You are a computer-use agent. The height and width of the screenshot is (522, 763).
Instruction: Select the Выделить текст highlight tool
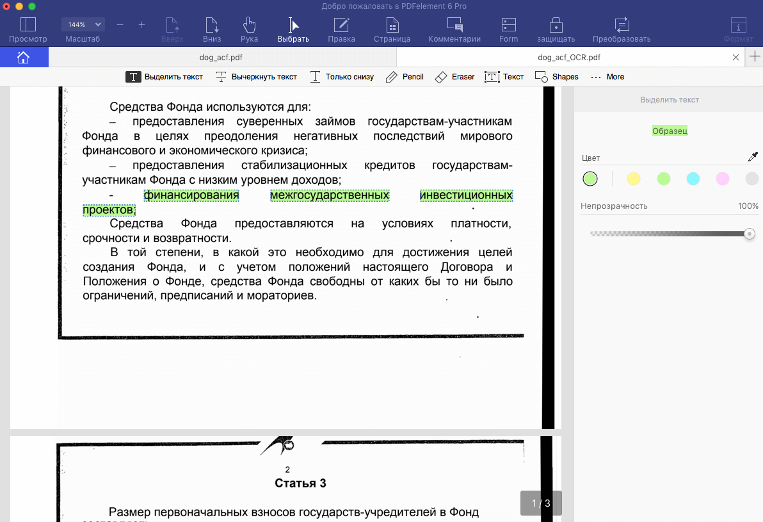click(x=165, y=77)
